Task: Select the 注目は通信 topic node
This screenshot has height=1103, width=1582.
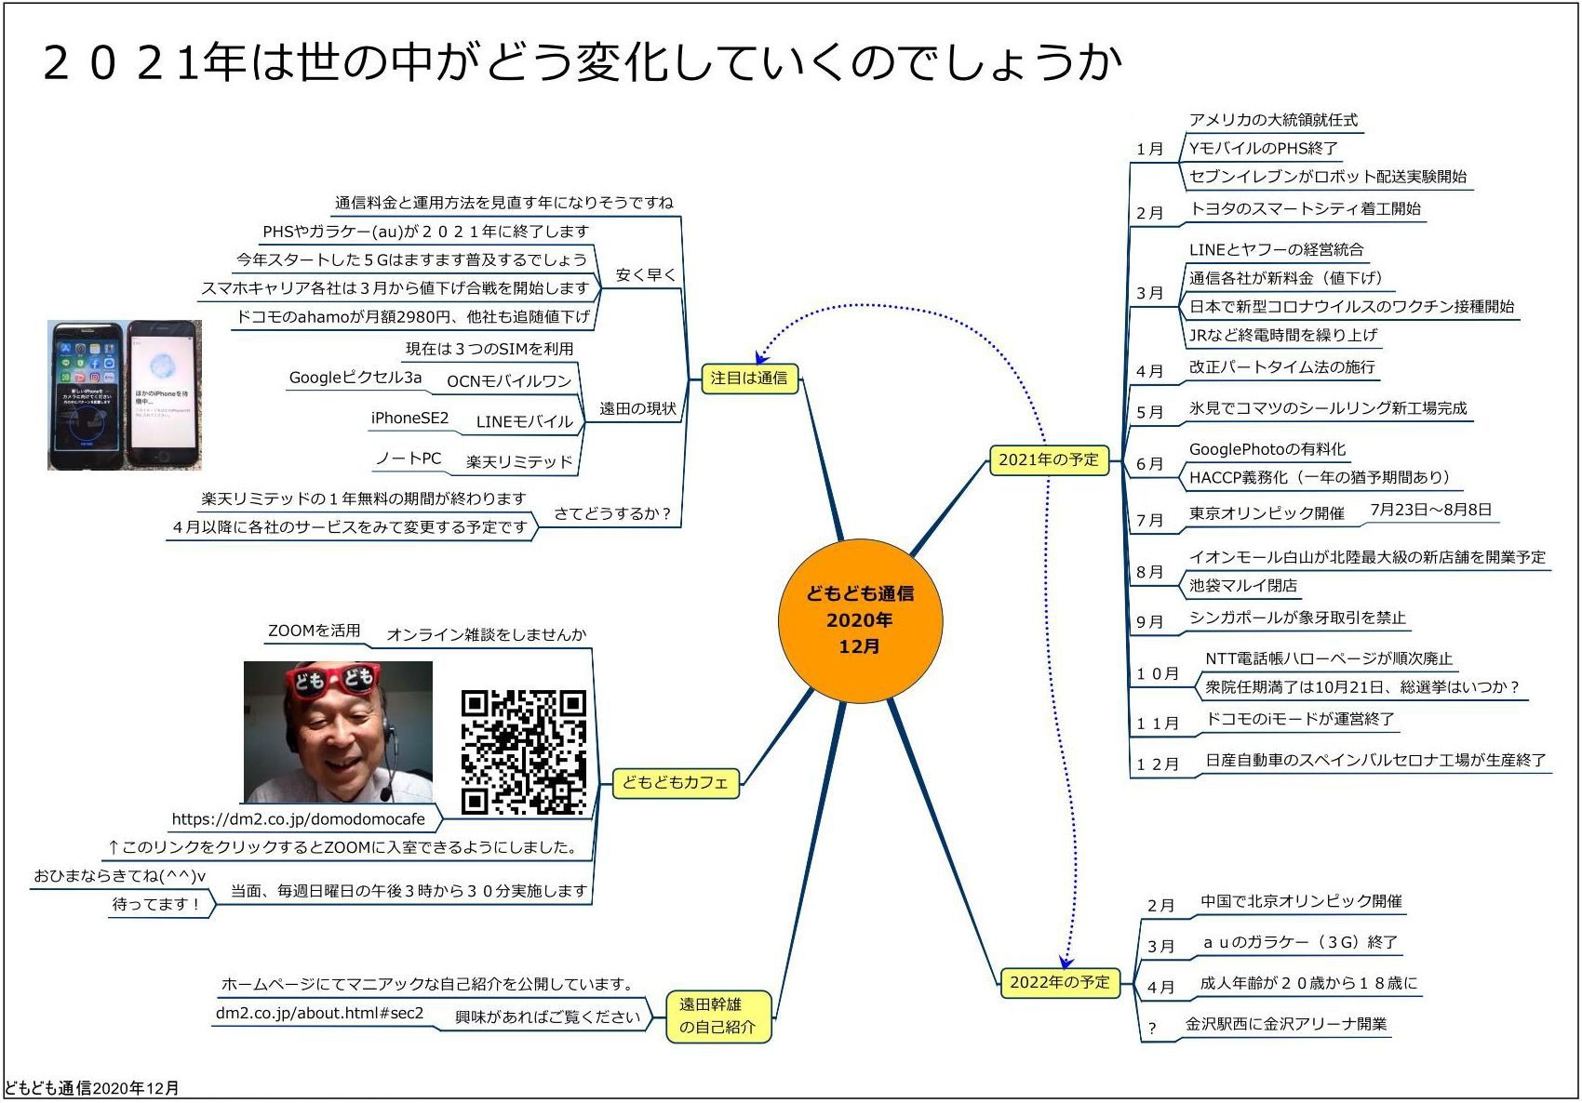Action: (749, 378)
